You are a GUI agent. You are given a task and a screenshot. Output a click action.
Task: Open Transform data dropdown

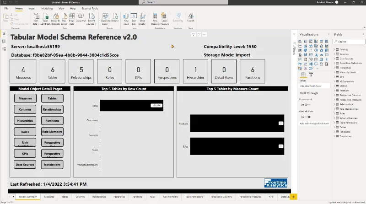[105, 19]
